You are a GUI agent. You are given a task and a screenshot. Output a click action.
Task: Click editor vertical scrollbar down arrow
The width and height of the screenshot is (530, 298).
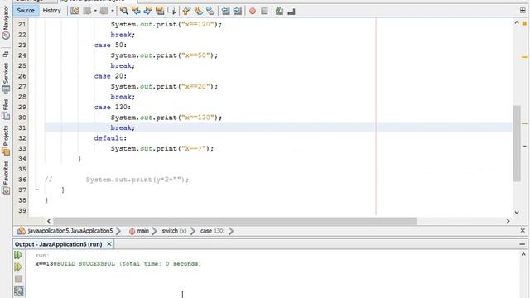(x=517, y=212)
